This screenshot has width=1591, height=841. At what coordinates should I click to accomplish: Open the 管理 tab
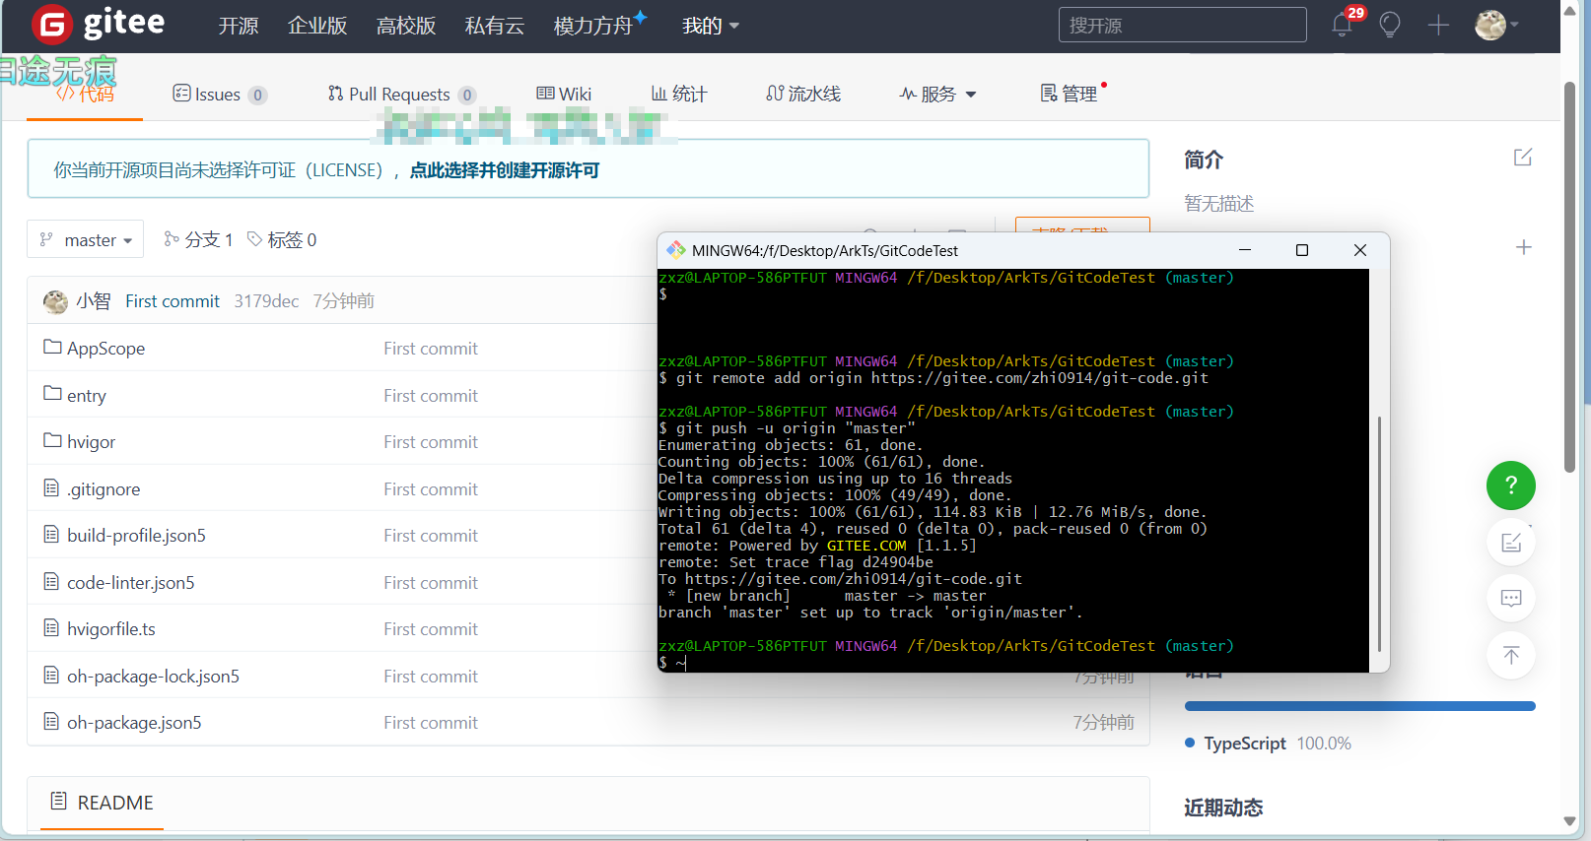pyautogui.click(x=1070, y=94)
